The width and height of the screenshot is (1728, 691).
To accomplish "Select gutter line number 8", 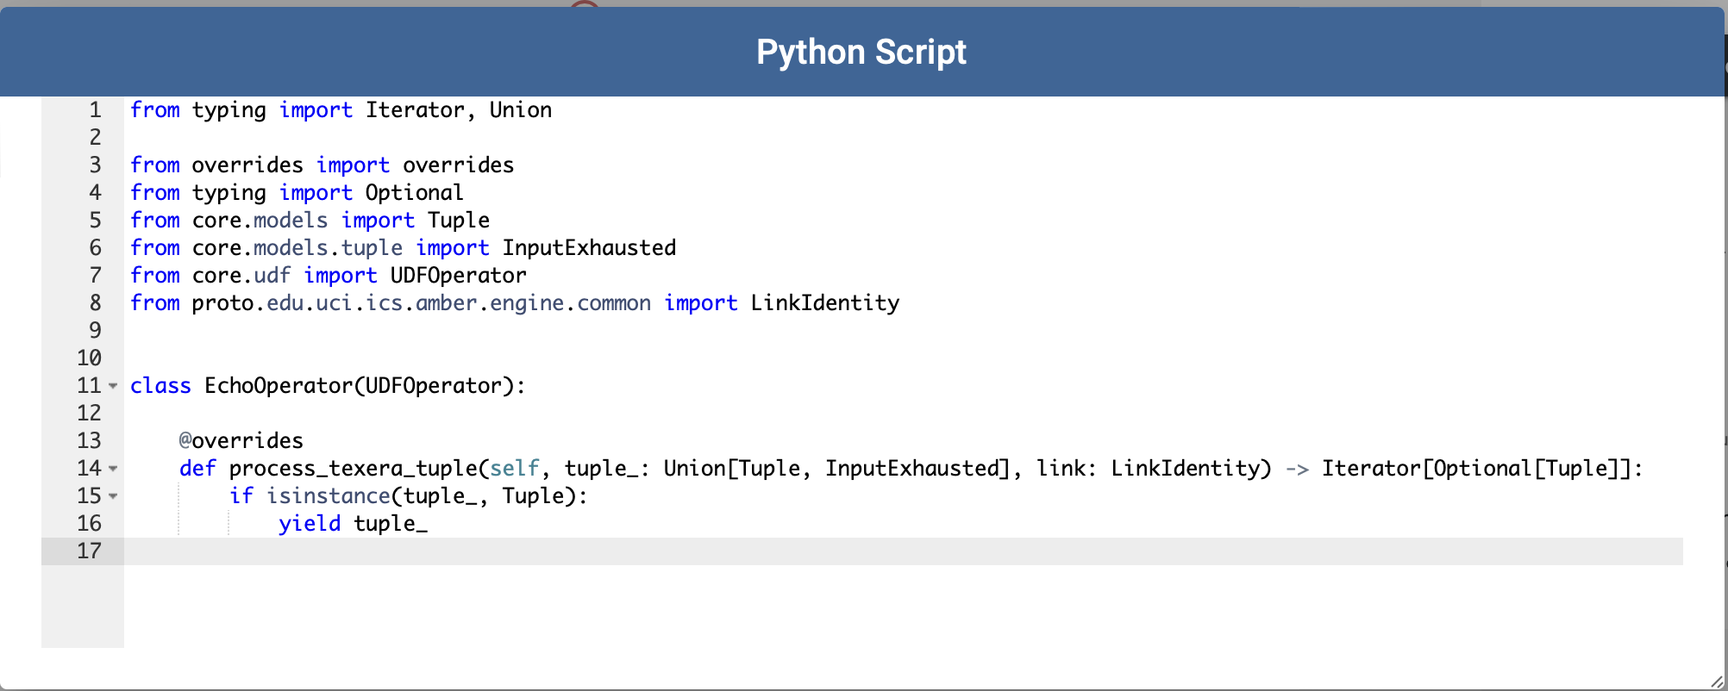I will point(95,303).
